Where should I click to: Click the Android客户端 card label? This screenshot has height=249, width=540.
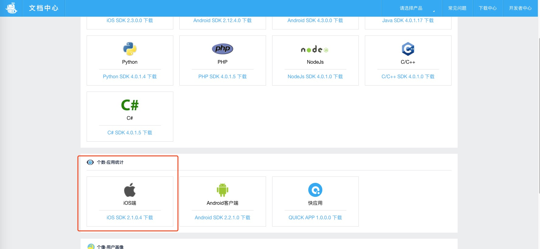click(x=223, y=203)
